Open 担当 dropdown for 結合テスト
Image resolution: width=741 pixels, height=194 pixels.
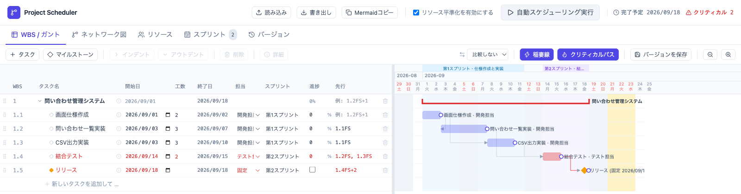tap(248, 157)
